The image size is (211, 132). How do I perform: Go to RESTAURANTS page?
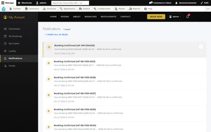click(x=109, y=17)
